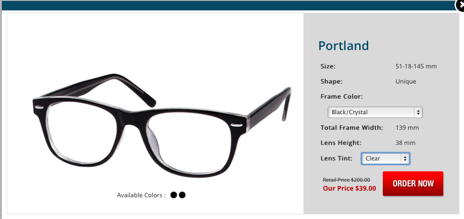
Task: Click the red ORDER NOW button
Action: point(413,184)
